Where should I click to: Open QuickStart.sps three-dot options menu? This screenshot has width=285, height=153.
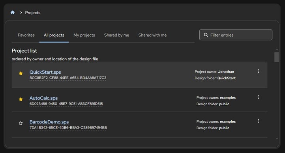tap(259, 71)
